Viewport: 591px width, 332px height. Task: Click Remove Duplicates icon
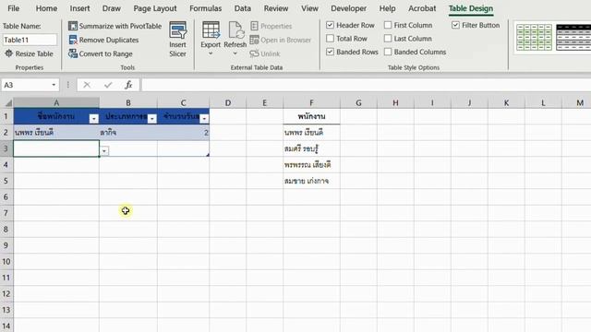(x=73, y=40)
